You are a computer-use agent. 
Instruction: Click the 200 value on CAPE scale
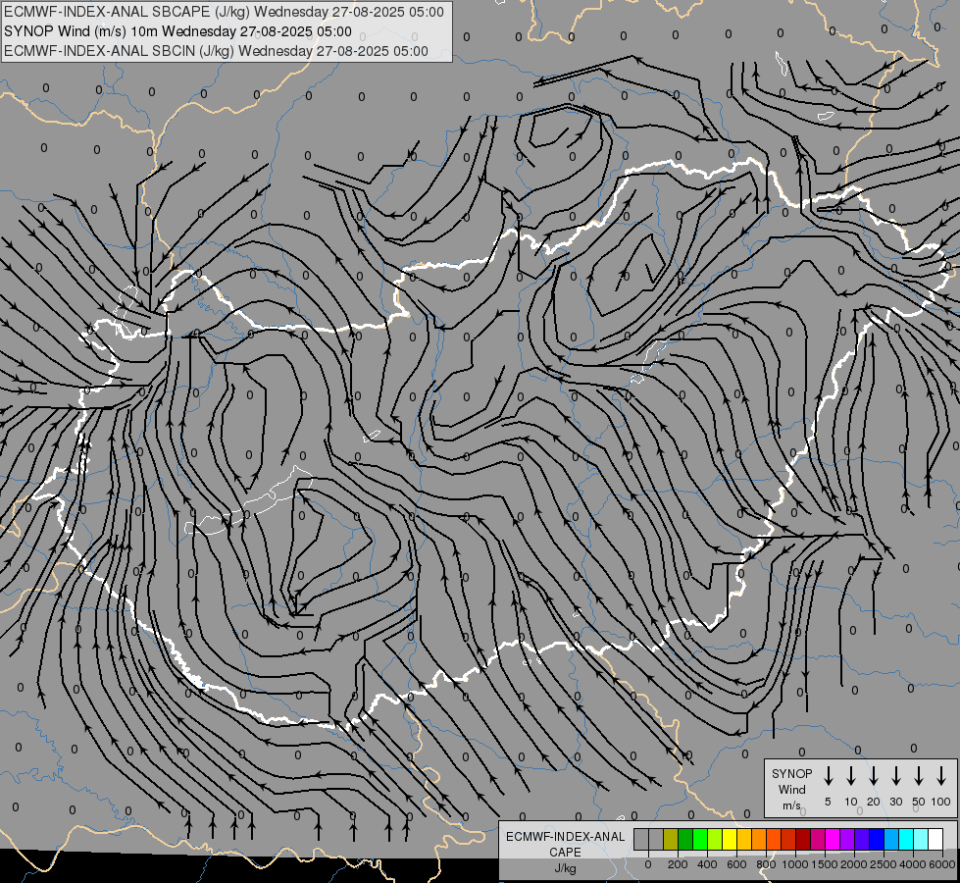point(678,864)
